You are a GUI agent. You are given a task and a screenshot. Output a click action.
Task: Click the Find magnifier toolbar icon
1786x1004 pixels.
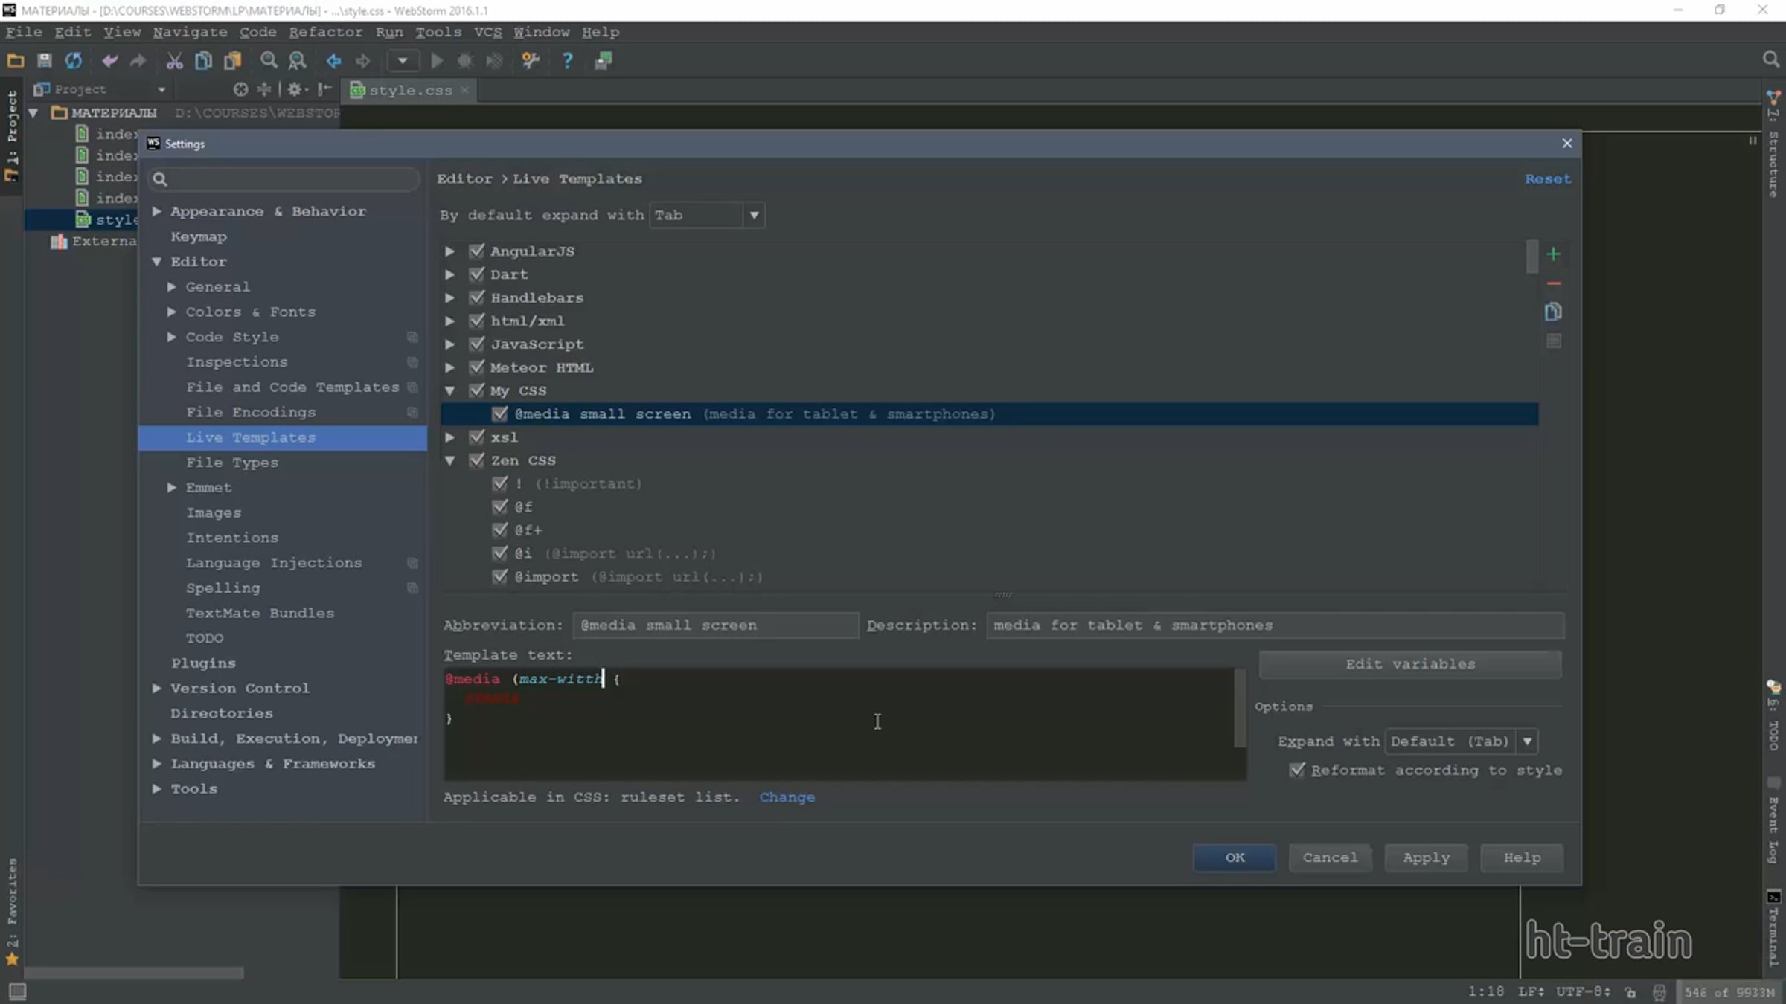(269, 61)
